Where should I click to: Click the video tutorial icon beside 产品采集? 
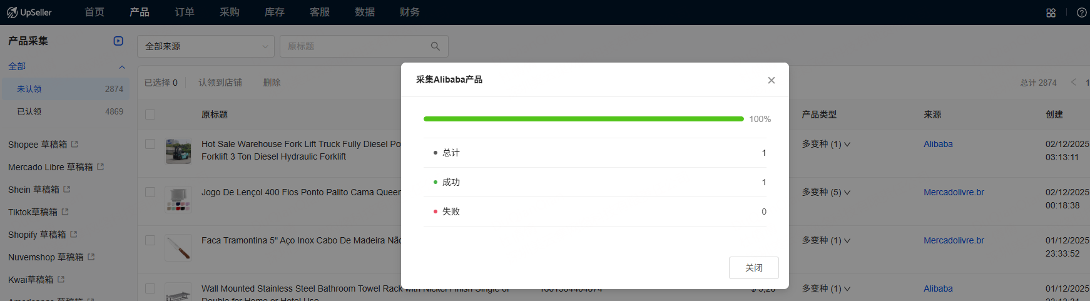click(118, 41)
